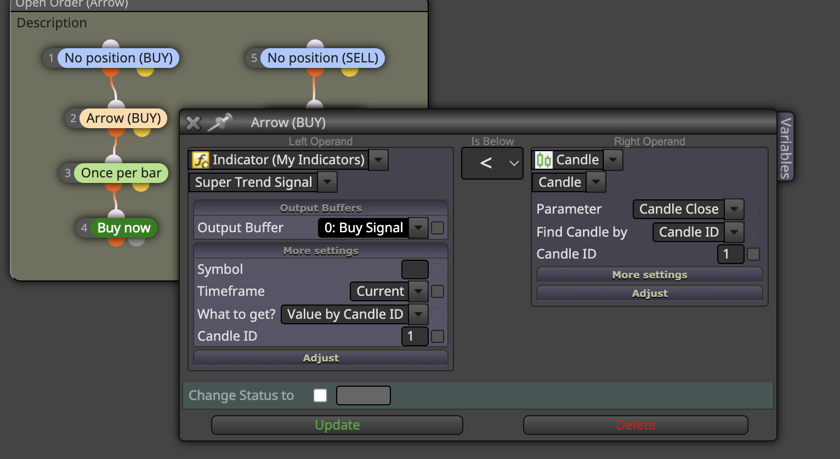The width and height of the screenshot is (840, 459).
Task: Click the Left Operand Candle ID input
Action: click(x=415, y=336)
